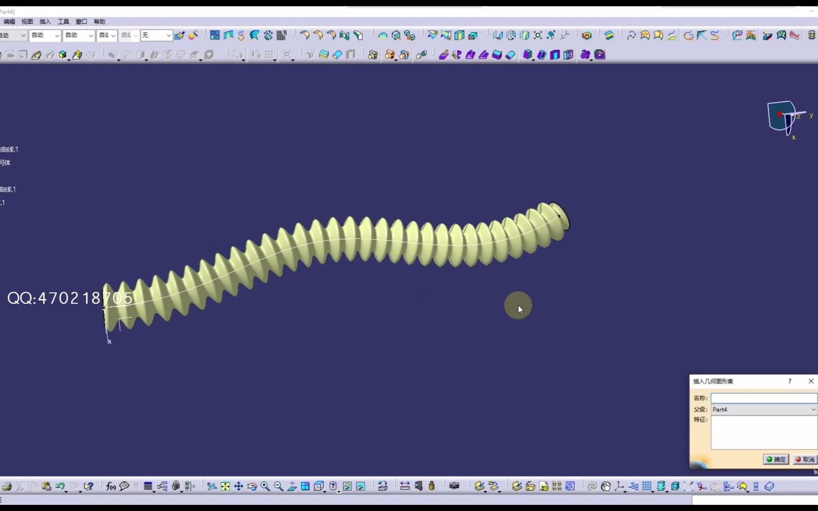Screen dimensions: 818x511
Task: Expand the 无 layer dropdown
Action: coord(156,35)
